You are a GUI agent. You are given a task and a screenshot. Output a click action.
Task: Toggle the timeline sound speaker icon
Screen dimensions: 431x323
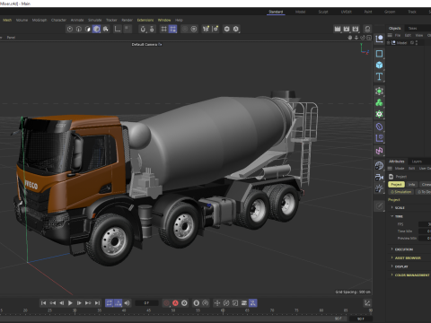pyautogui.click(x=128, y=303)
